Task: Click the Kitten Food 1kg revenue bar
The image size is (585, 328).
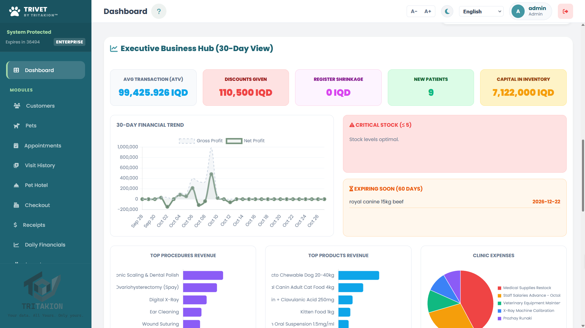Action: pyautogui.click(x=344, y=312)
